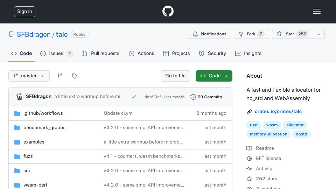Click the folder icon for benchmark_graphs

pos(17,127)
